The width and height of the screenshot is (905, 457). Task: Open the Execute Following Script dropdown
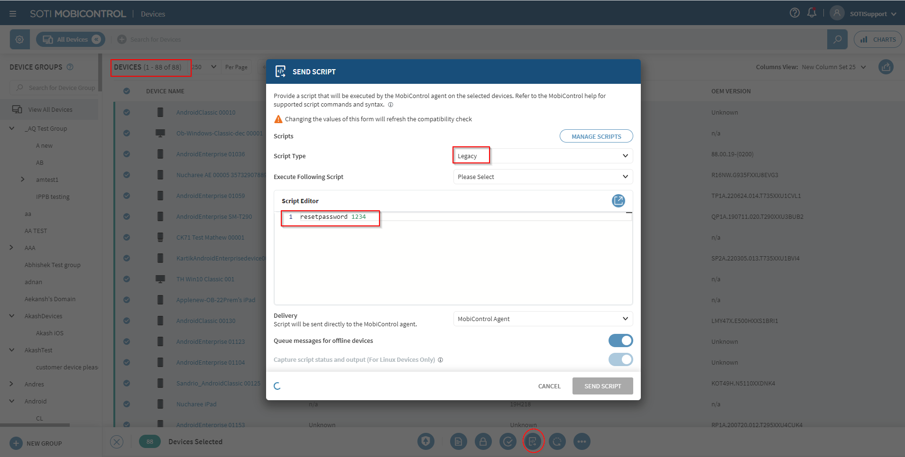(543, 177)
